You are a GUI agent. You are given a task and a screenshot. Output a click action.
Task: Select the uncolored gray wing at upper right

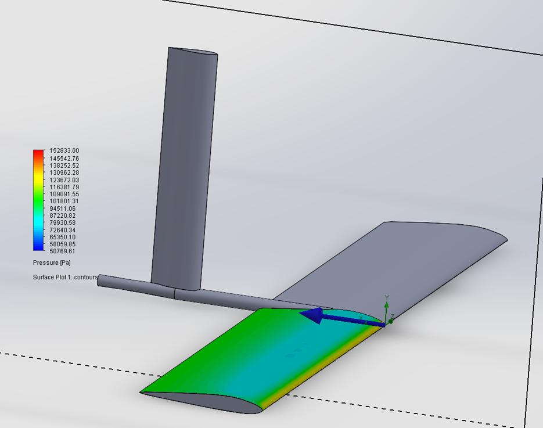click(x=407, y=256)
